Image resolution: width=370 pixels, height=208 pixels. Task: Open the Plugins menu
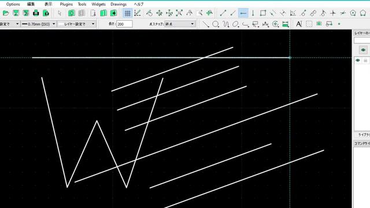[66, 4]
